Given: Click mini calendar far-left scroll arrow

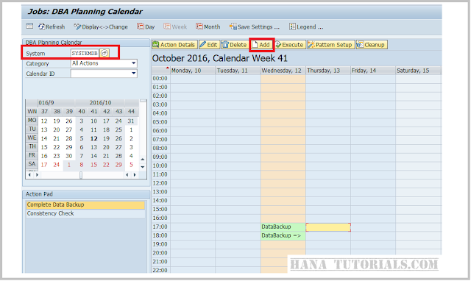Looking at the screenshot, I should (x=29, y=175).
